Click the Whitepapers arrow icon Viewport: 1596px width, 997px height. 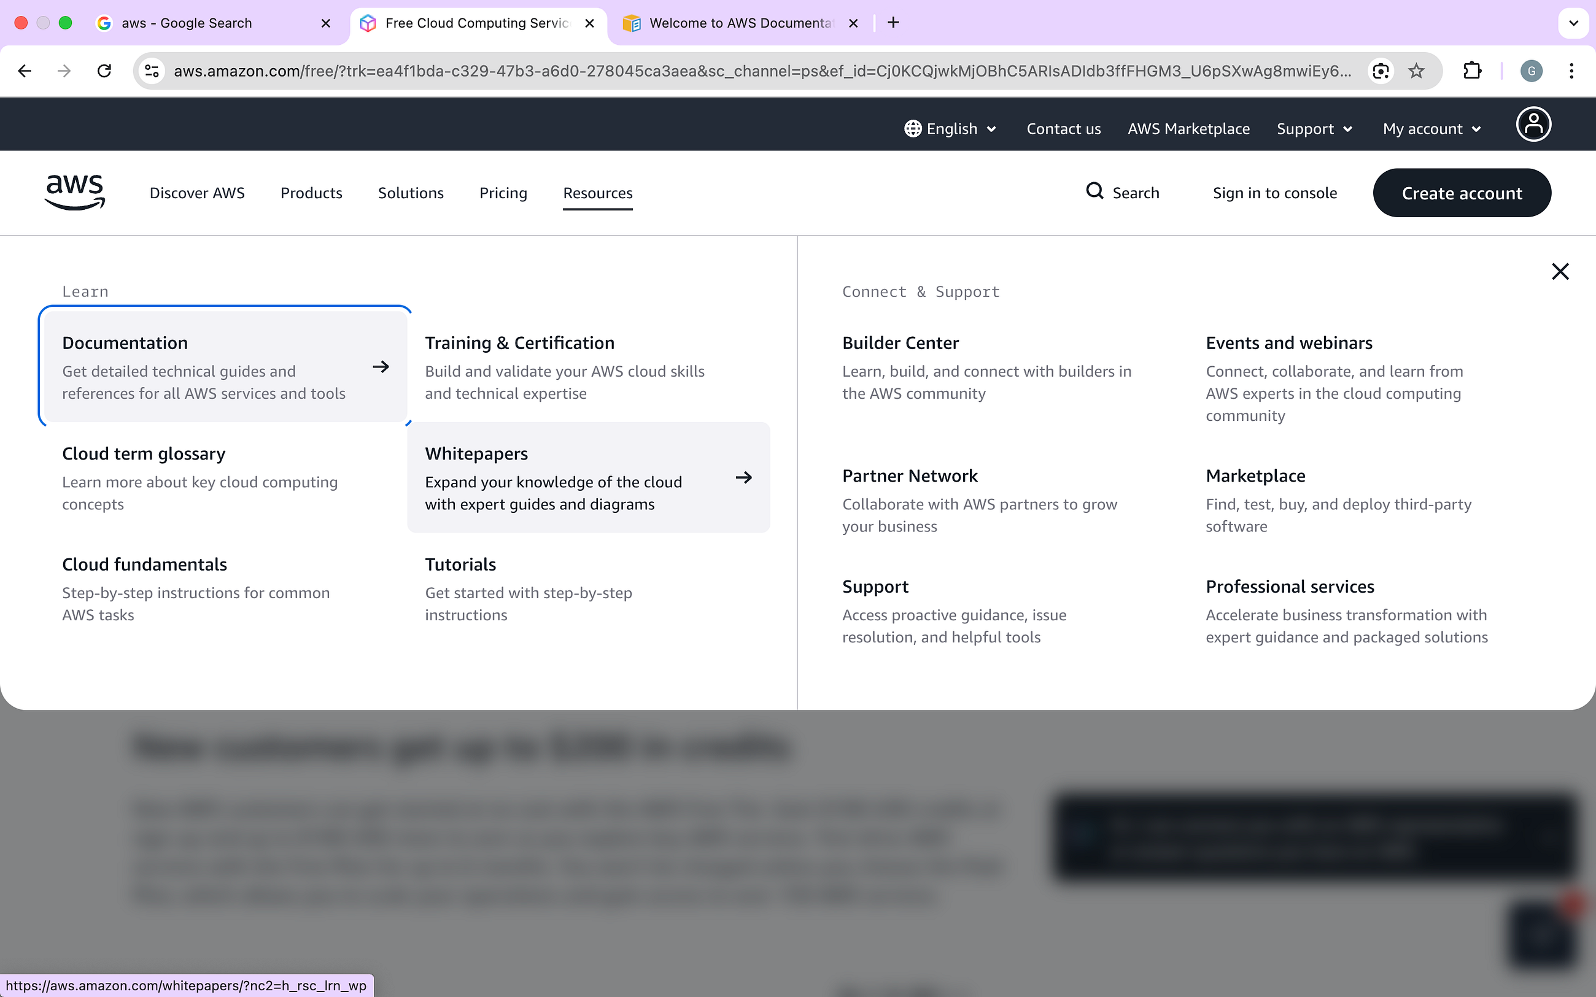(744, 477)
